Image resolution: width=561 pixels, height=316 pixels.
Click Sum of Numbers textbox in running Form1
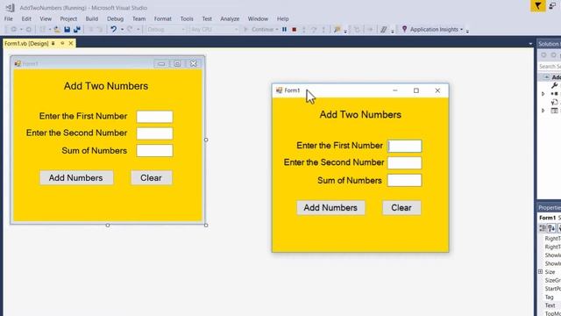(x=404, y=180)
